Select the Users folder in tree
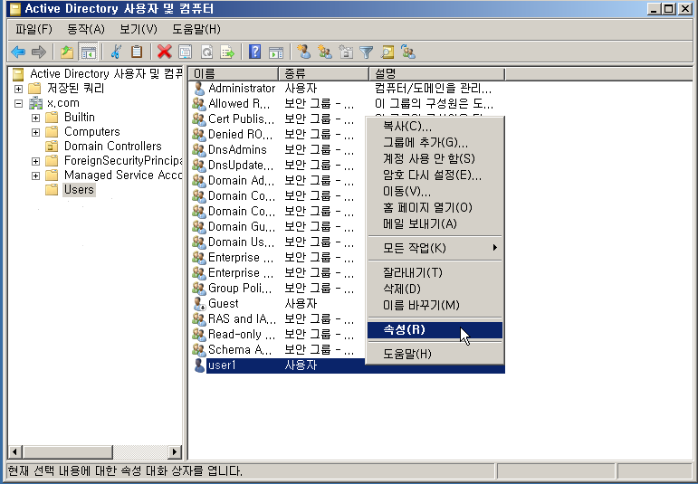 (79, 189)
